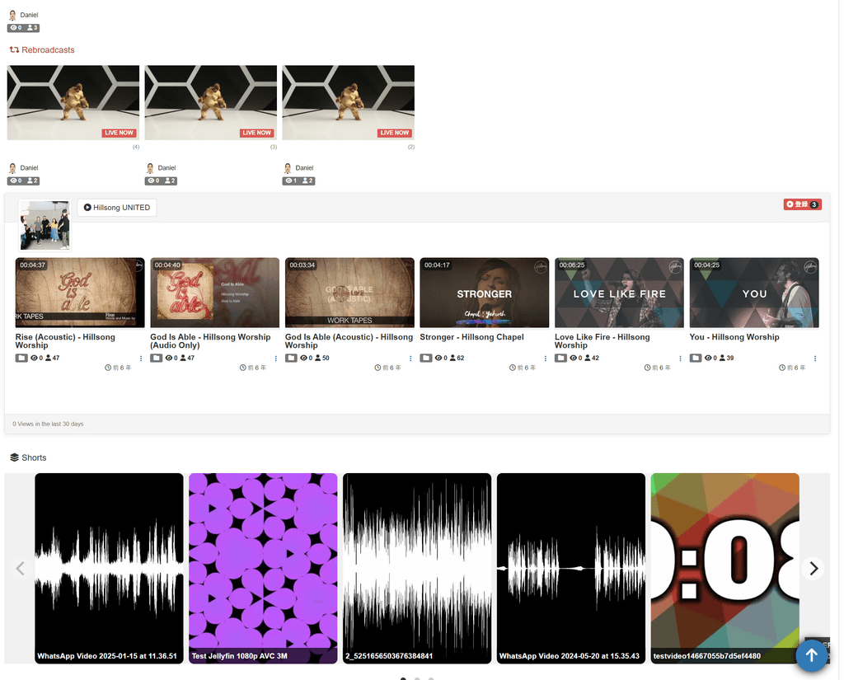Open short WhatsApp Video 2025-01-15 at 11.36.51
844x680 pixels.
pos(110,569)
